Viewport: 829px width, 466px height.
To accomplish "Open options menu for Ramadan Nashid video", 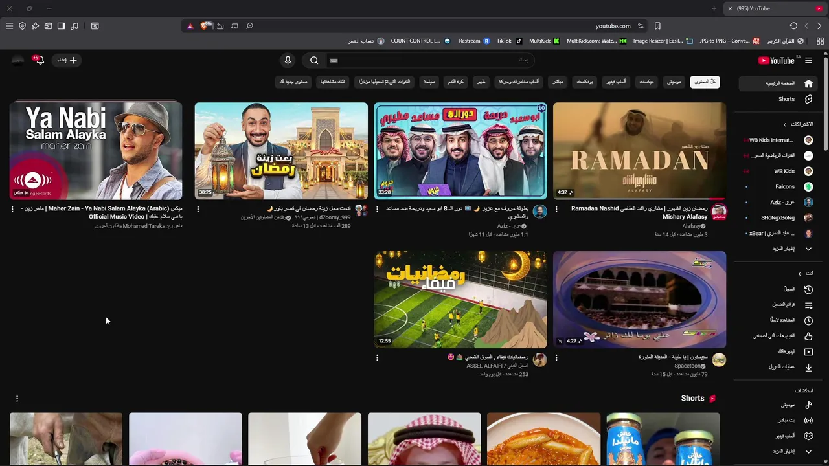I will coord(556,209).
